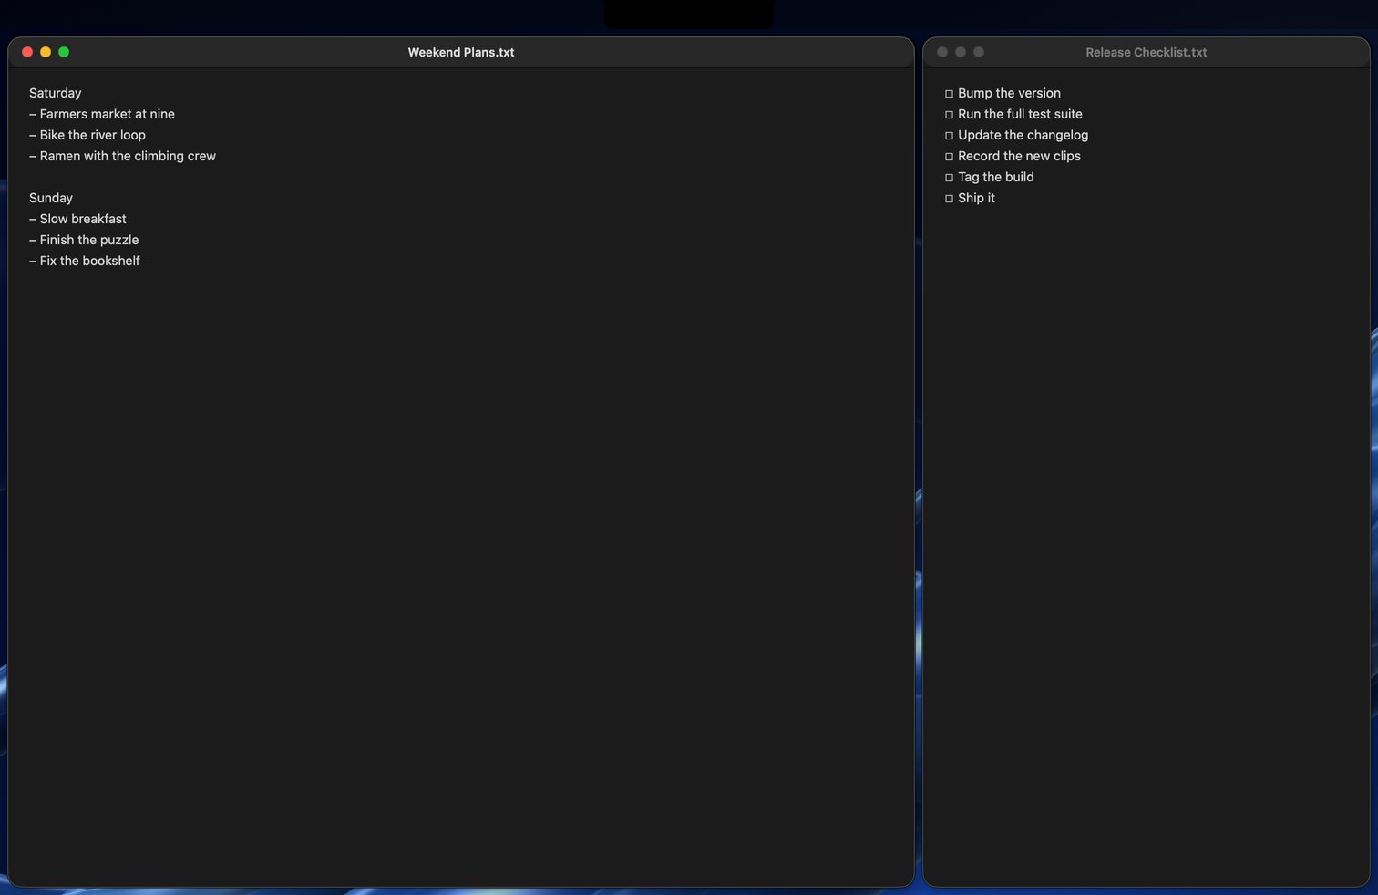The width and height of the screenshot is (1378, 895).
Task: Click the 'Finish the puzzle' line
Action: [x=84, y=240]
